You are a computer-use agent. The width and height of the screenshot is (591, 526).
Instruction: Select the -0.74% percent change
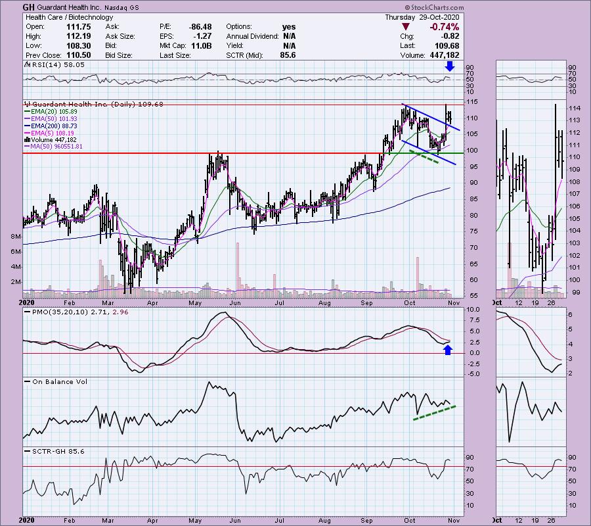445,27
